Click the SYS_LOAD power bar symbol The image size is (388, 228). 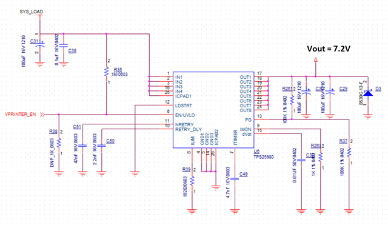coord(40,15)
